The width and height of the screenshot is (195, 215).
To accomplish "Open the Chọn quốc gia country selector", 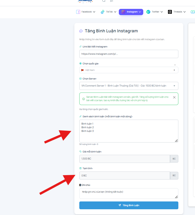I will [129, 70].
